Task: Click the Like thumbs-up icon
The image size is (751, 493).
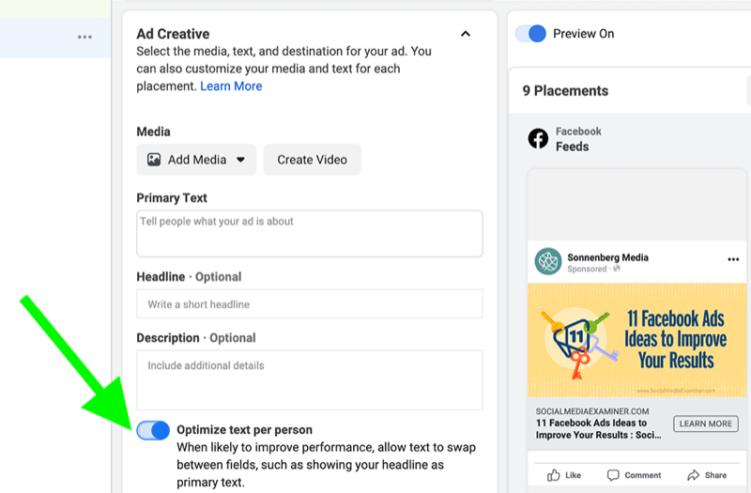Action: [553, 475]
